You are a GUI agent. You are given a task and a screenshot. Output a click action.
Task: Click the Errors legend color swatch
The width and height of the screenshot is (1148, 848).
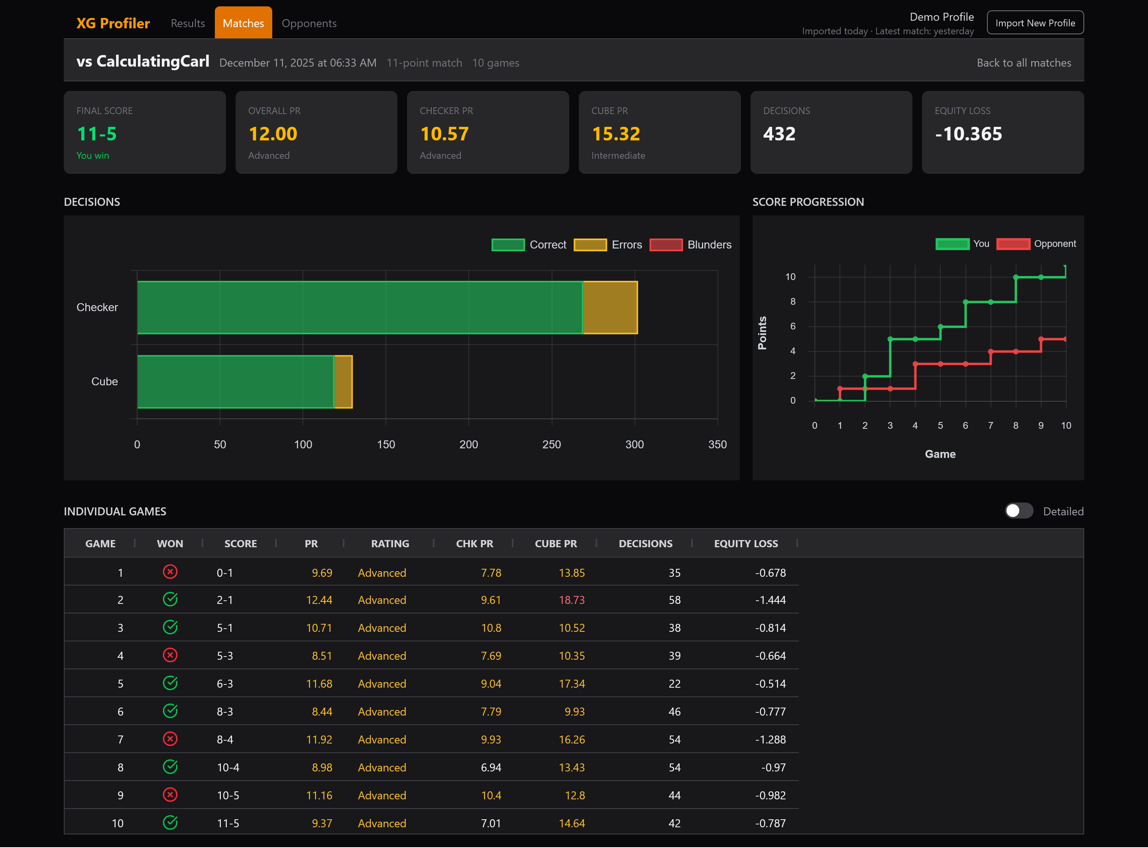click(x=590, y=245)
